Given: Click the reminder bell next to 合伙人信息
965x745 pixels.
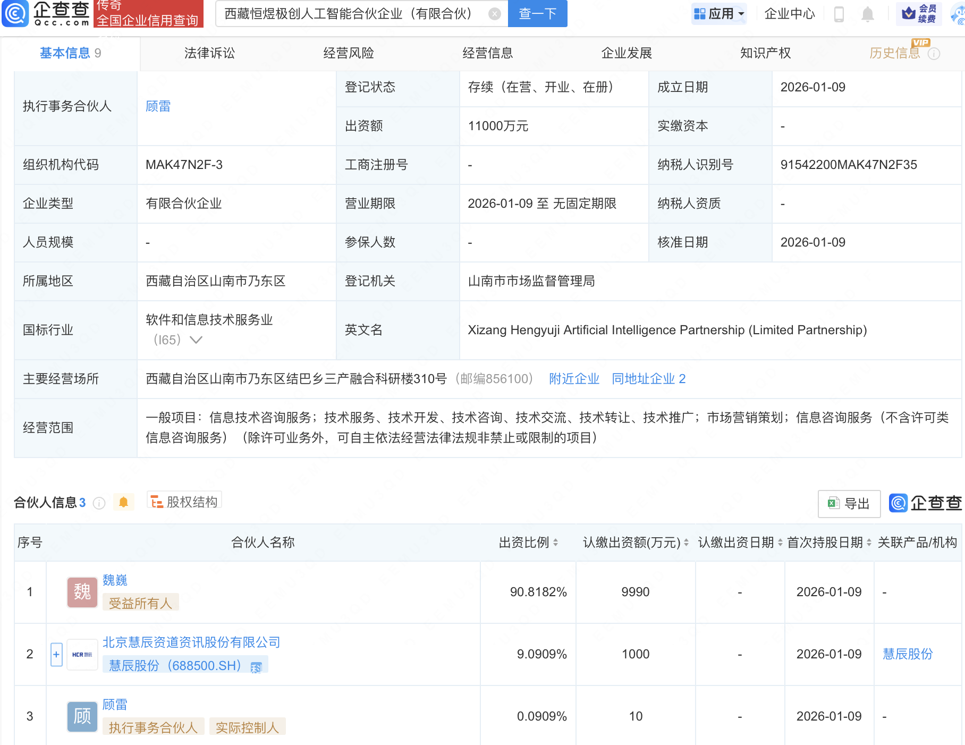Looking at the screenshot, I should tap(124, 502).
